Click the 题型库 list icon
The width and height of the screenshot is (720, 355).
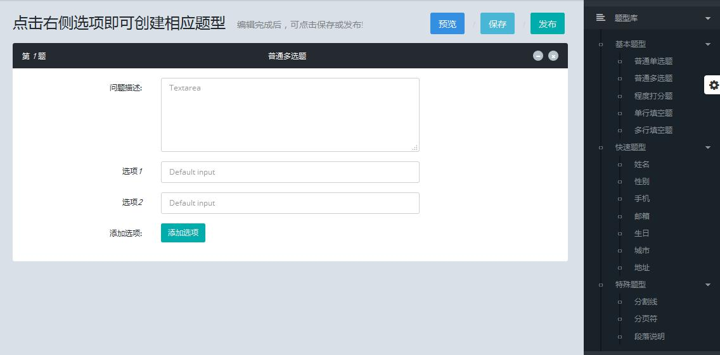[x=600, y=18]
